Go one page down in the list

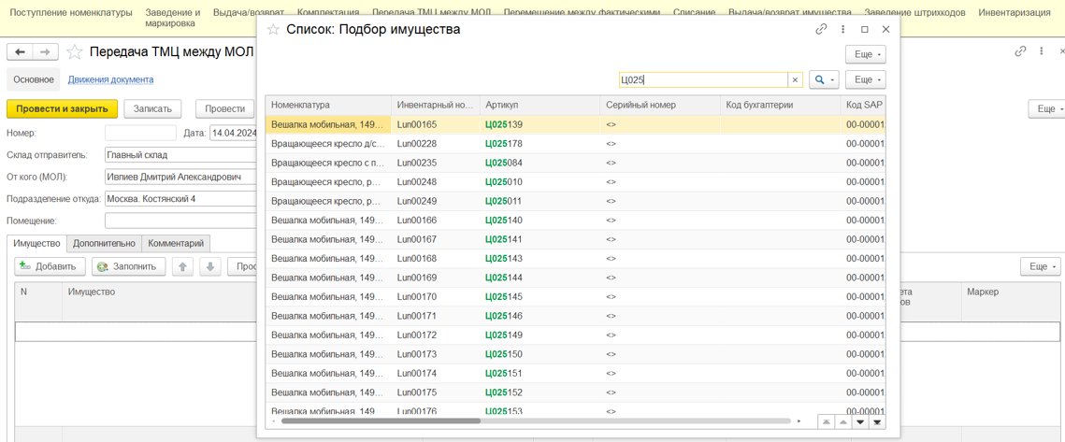[x=860, y=421]
